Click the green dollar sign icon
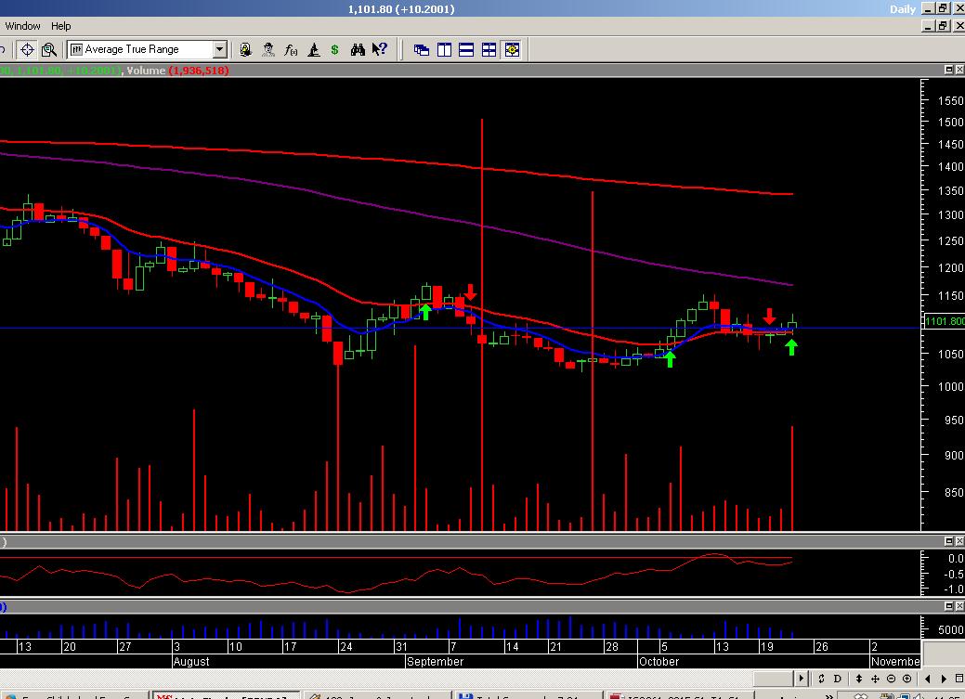 point(334,49)
